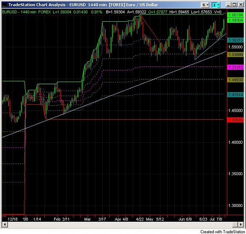Click the 4/22 date on the time axis
The width and height of the screenshot is (246, 234).
[140, 219]
